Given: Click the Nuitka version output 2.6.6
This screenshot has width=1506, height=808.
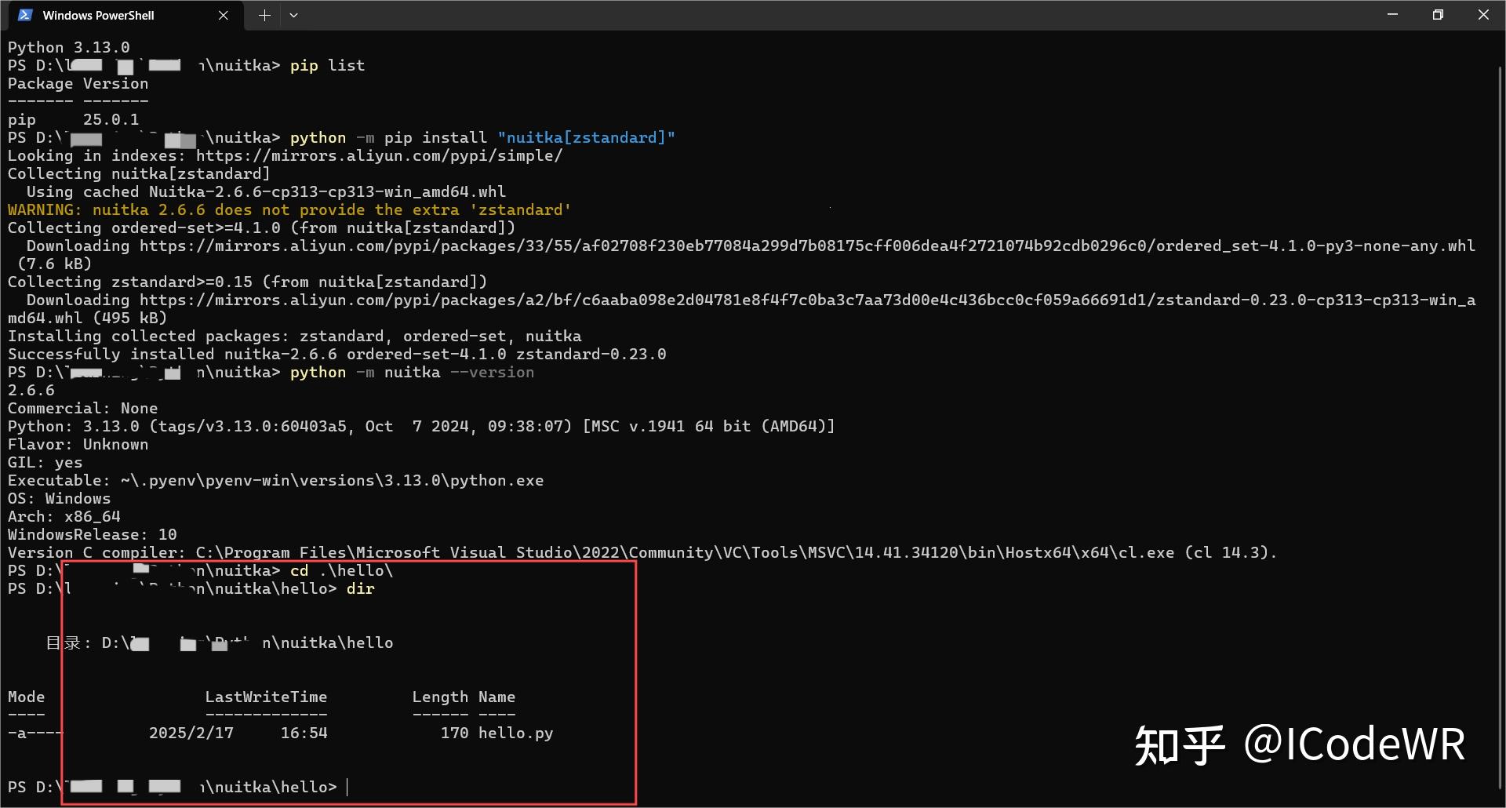Looking at the screenshot, I should (31, 390).
